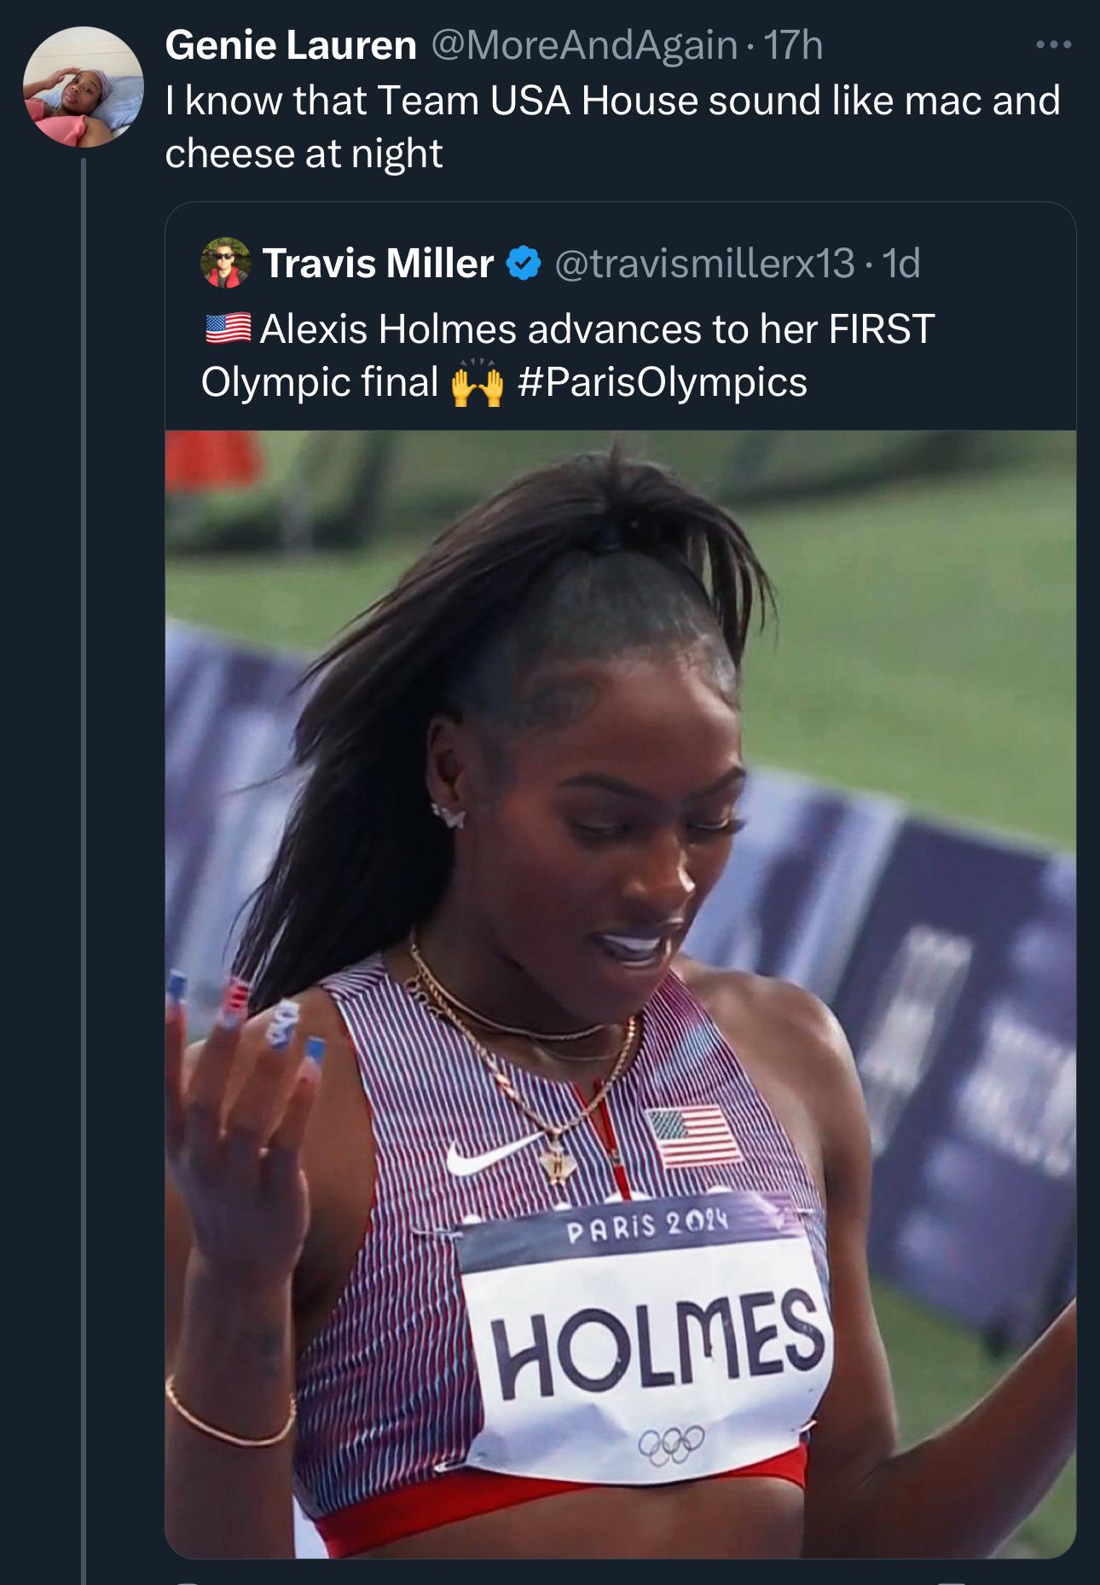Click the blue verified badge
Viewport: 1100px width, 1585px height.
pyautogui.click(x=524, y=264)
